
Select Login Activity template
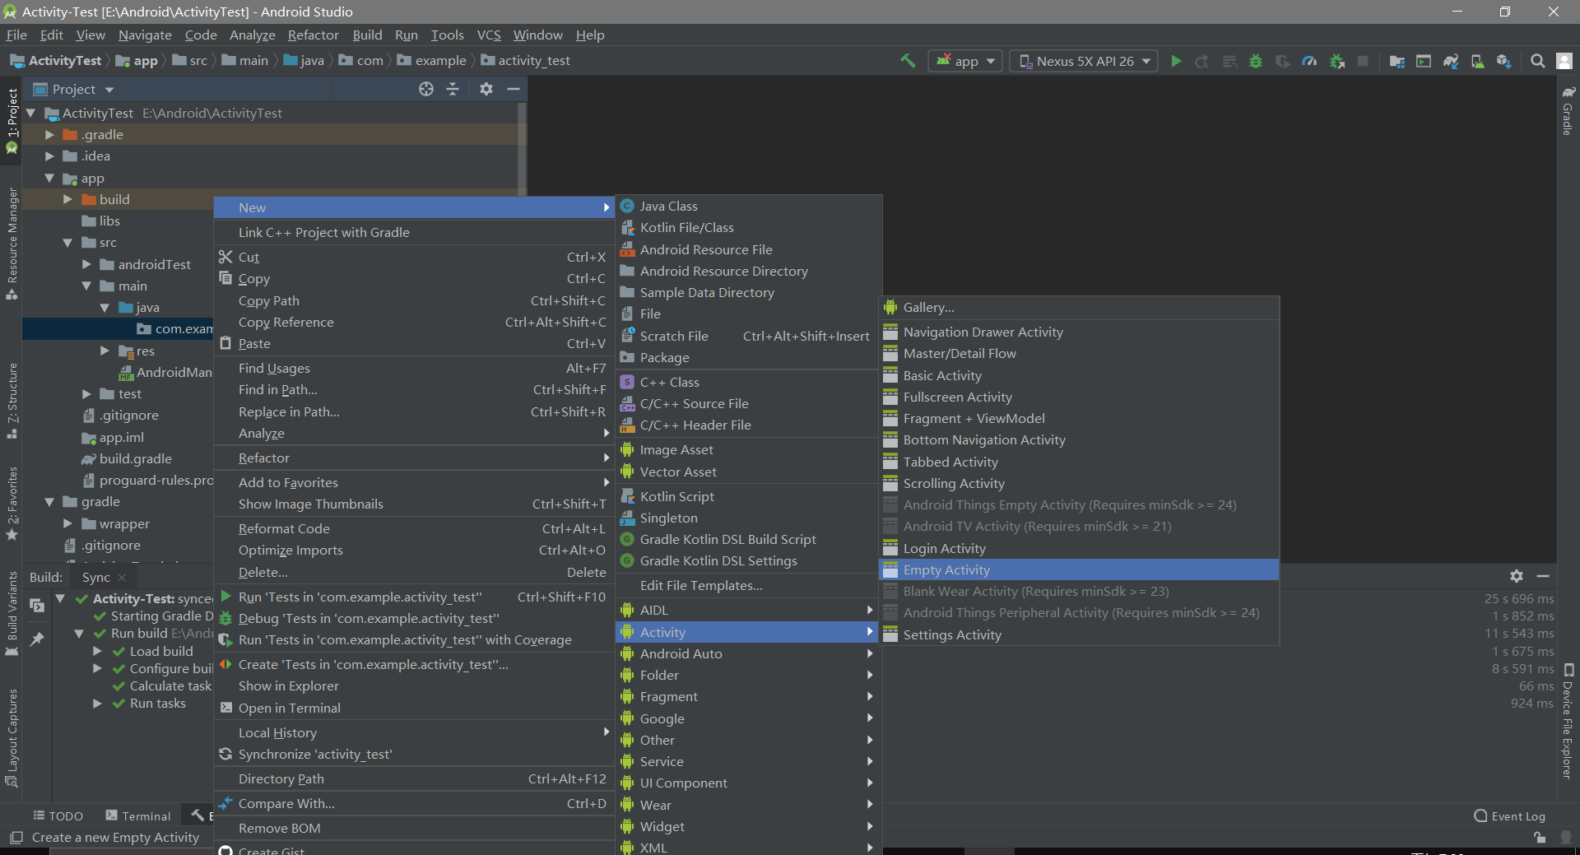(1079, 548)
